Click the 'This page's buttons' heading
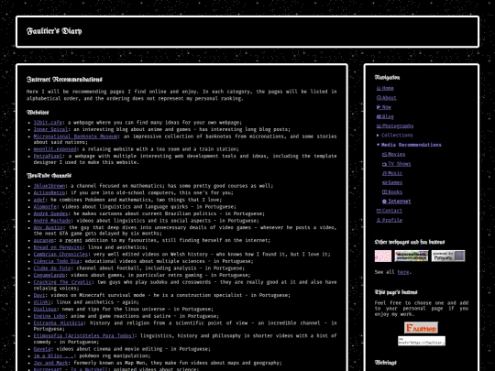Image resolution: width=495 pixels, height=371 pixels. [396, 292]
